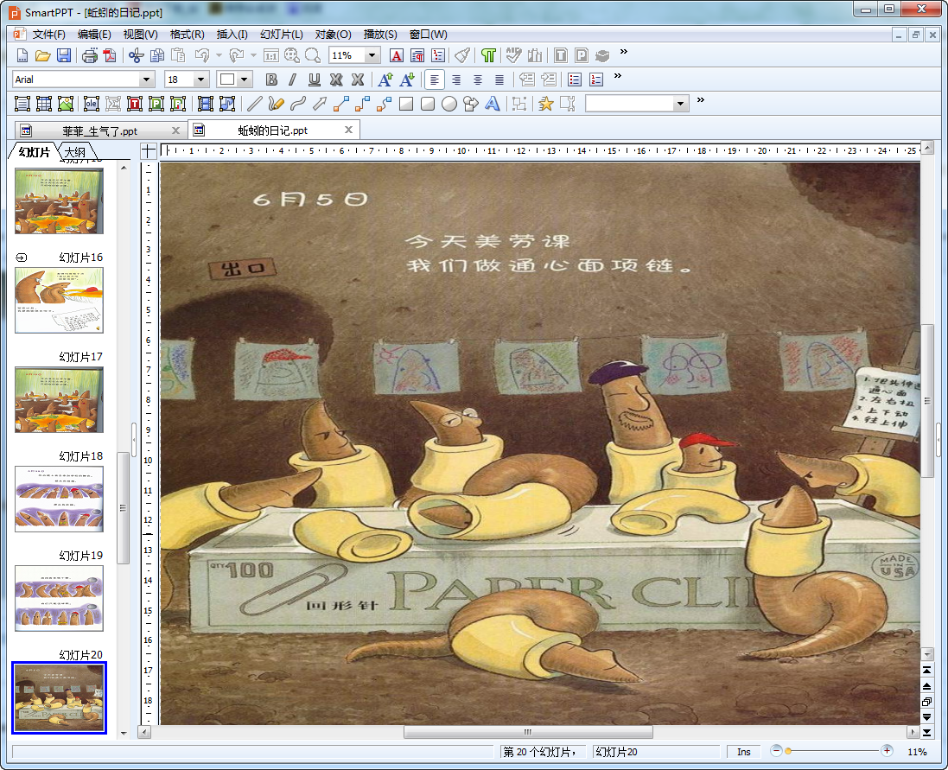Open file folder icon

coord(43,55)
